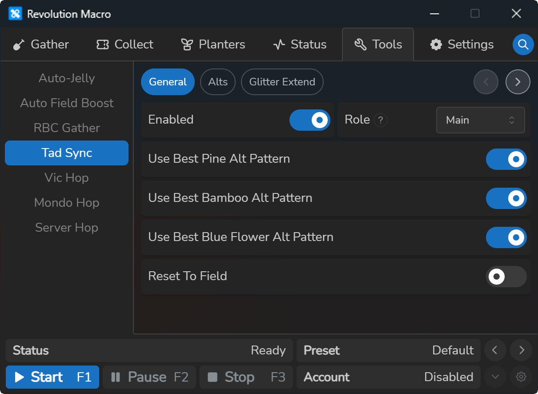This screenshot has height=394, width=538.
Task: Switch to the Alts sub-tab
Action: tap(218, 82)
